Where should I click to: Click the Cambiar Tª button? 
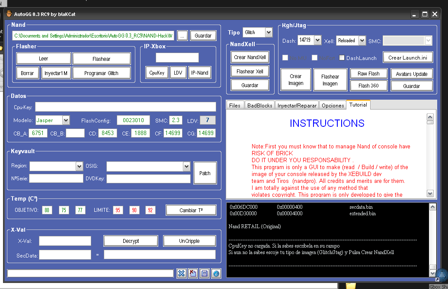coord(191,210)
